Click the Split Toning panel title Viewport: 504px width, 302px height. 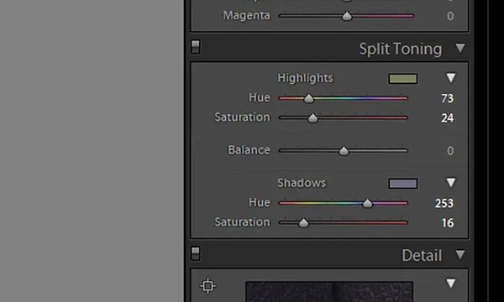coord(401,49)
